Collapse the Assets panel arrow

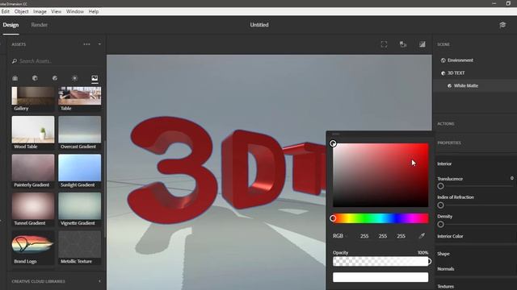(99, 44)
